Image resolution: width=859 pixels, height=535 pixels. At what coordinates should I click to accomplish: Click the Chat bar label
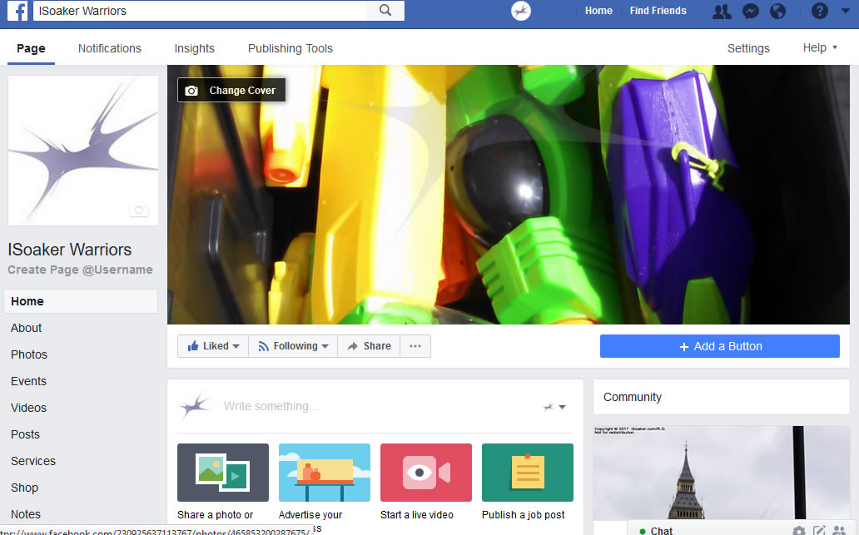661,531
